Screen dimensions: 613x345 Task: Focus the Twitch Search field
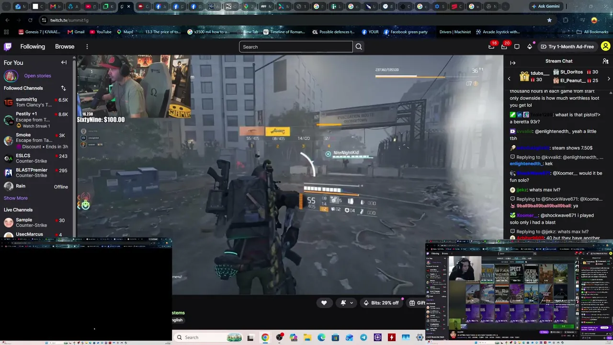(296, 47)
